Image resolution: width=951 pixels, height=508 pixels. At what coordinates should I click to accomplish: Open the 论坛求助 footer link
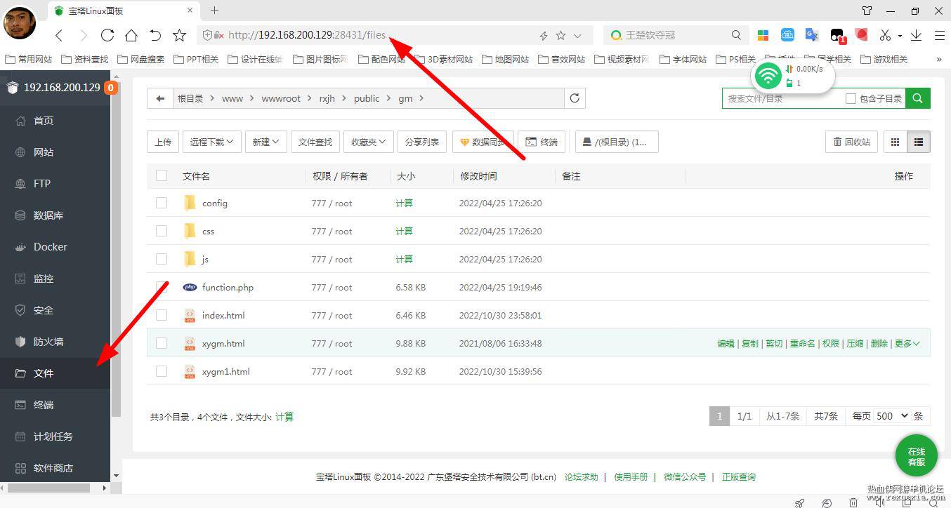[x=581, y=477]
